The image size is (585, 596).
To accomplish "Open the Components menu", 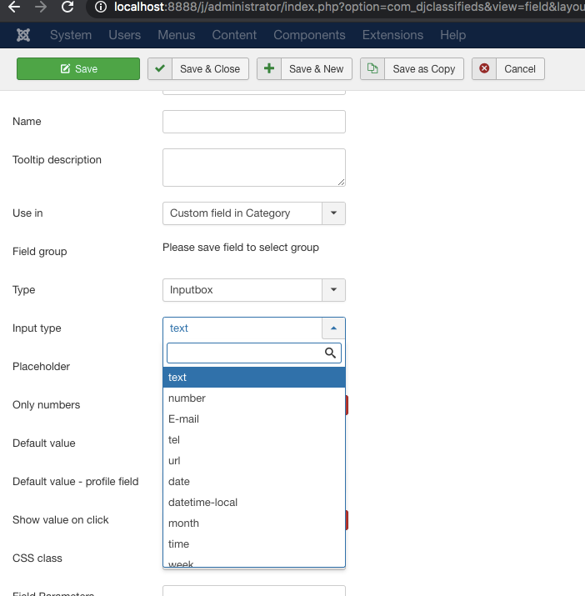I will tap(309, 35).
